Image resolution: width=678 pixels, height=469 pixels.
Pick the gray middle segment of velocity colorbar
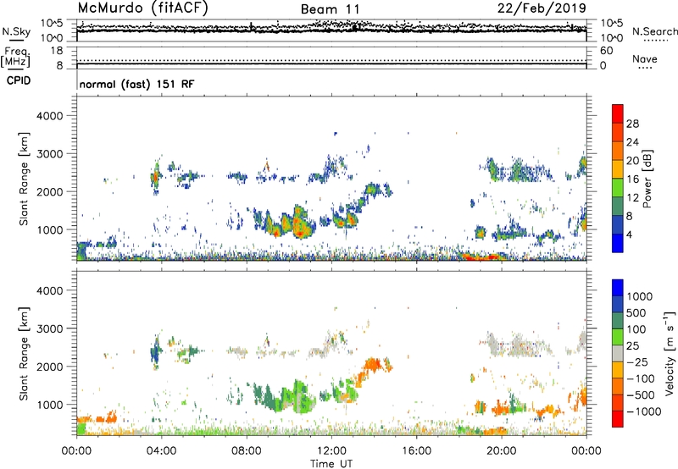click(x=618, y=354)
